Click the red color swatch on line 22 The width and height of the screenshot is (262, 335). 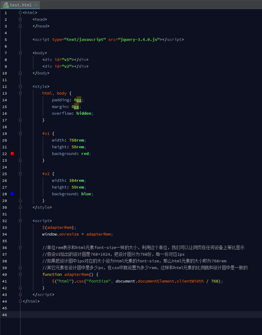point(12,153)
